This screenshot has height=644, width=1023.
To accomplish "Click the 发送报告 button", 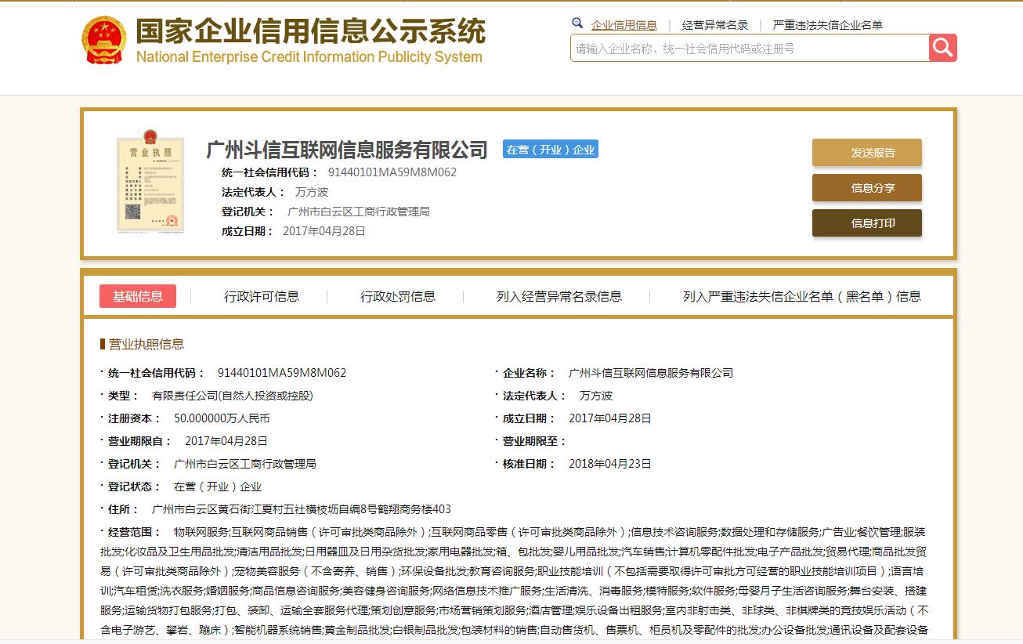I will coord(867,153).
